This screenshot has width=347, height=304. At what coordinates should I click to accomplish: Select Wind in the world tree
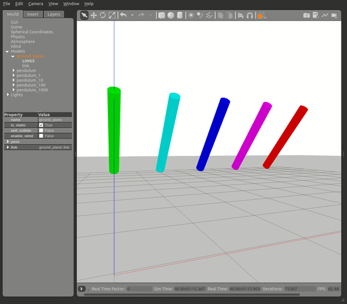[x=16, y=47]
